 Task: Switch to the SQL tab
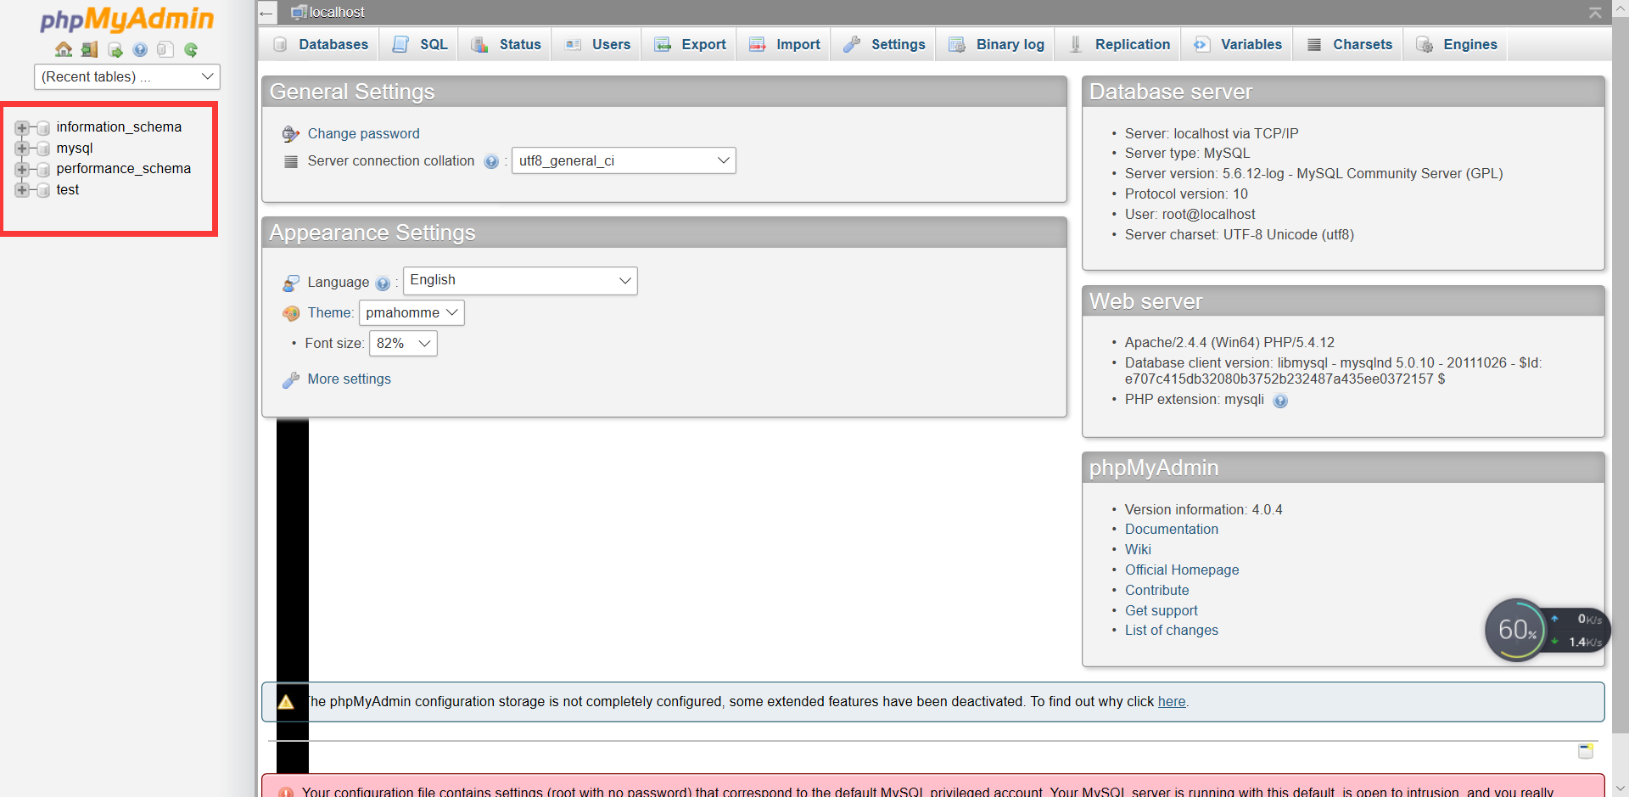pyautogui.click(x=420, y=44)
